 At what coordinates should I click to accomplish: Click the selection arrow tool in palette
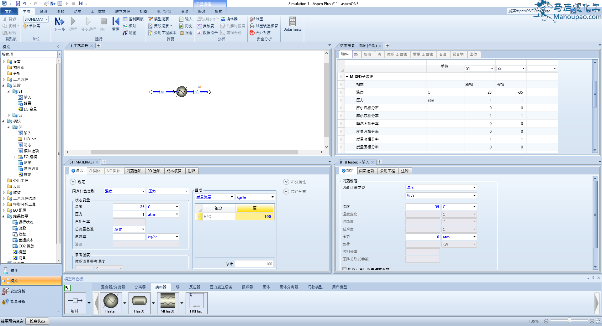67,287
